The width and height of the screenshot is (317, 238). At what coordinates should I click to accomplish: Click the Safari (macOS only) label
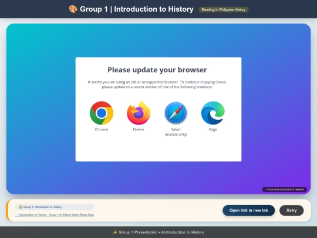pyautogui.click(x=176, y=132)
